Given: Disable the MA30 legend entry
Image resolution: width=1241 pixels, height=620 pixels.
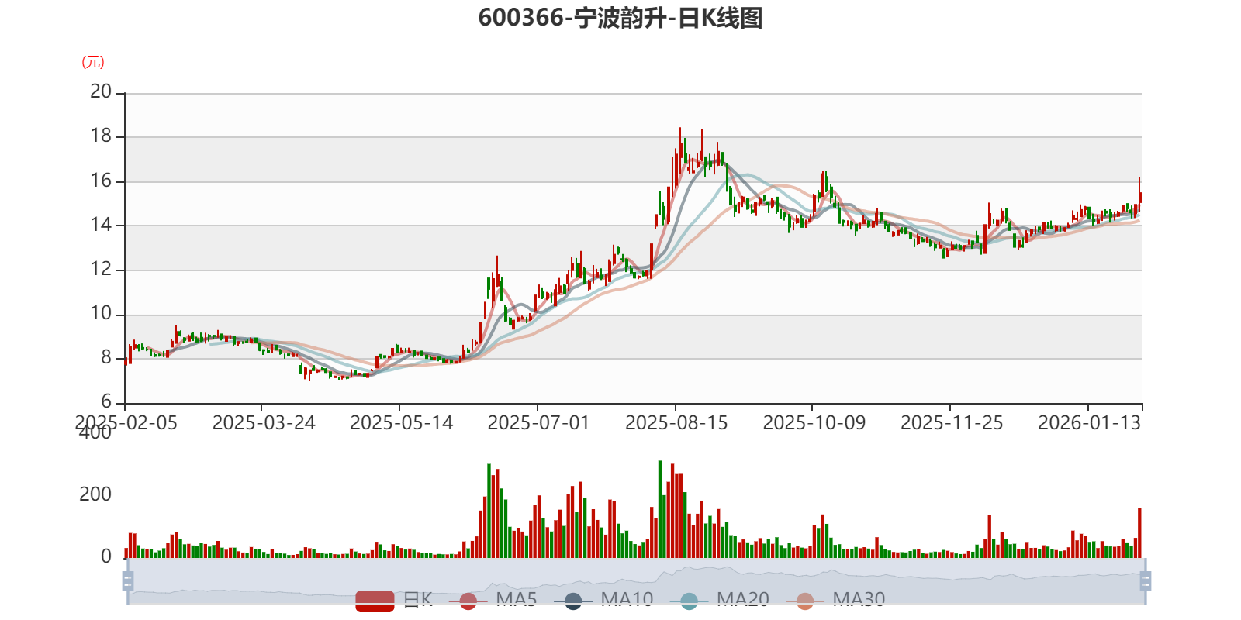Looking at the screenshot, I should [x=835, y=600].
